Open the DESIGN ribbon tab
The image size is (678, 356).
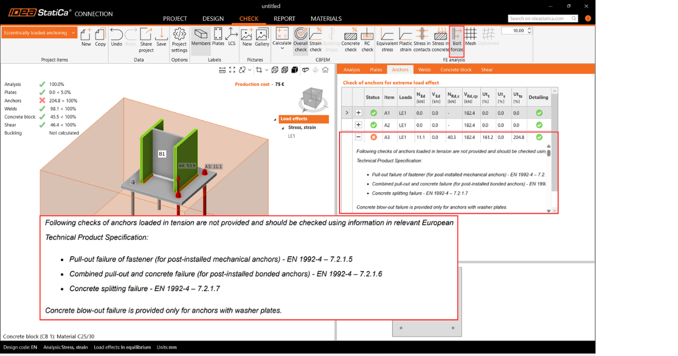tap(213, 19)
